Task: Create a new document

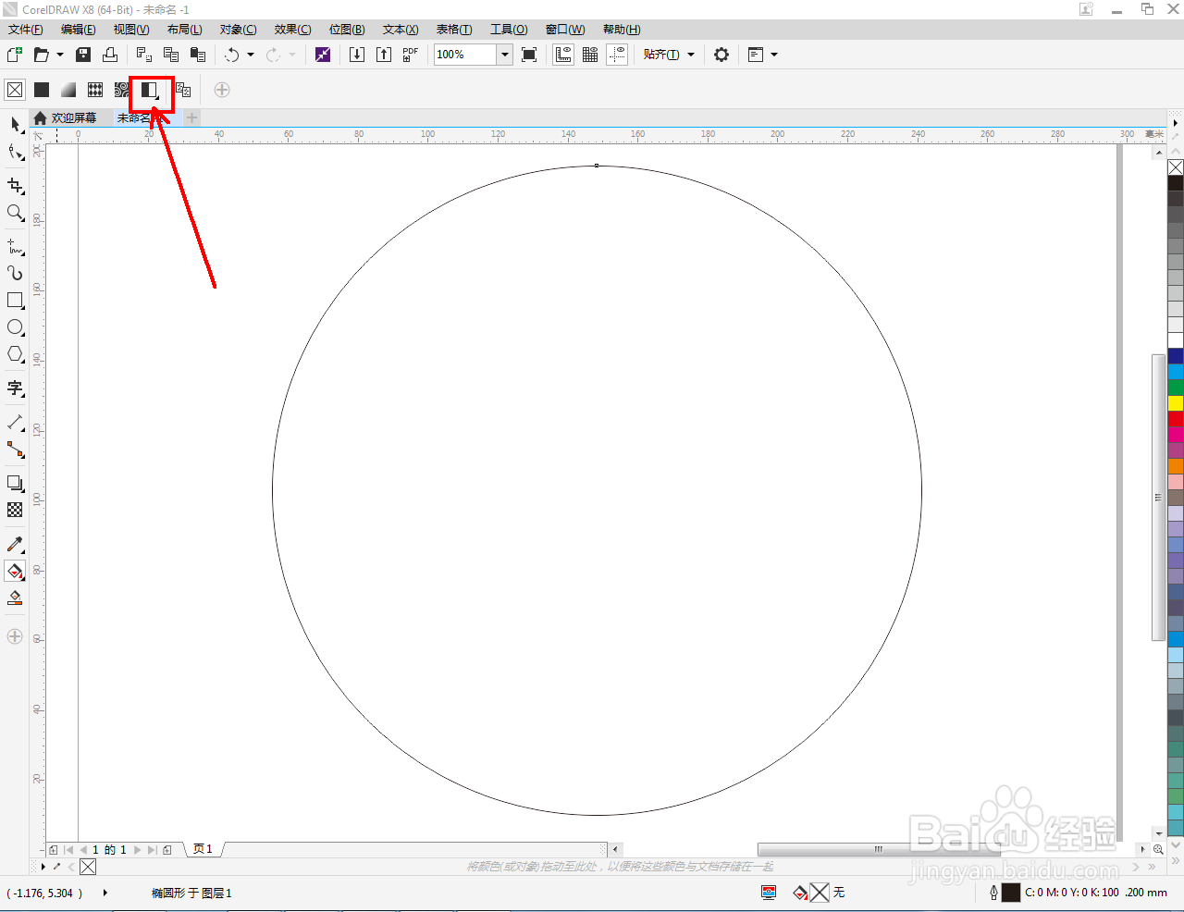Action: [15, 55]
